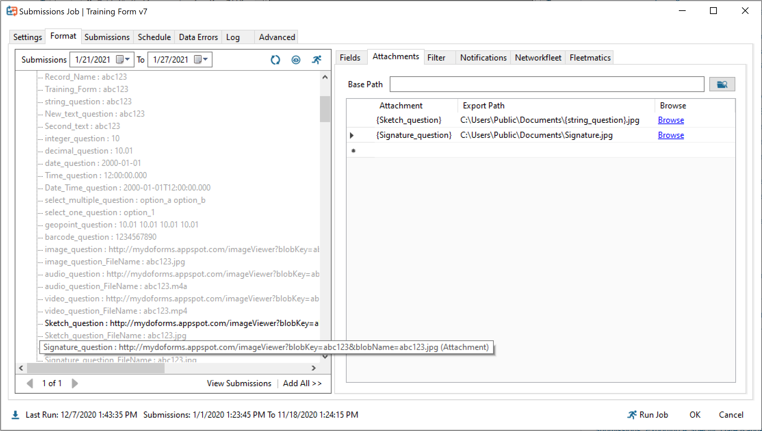Select barcode_question in the submission tree
Viewport: 762px width, 431px height.
pos(101,237)
